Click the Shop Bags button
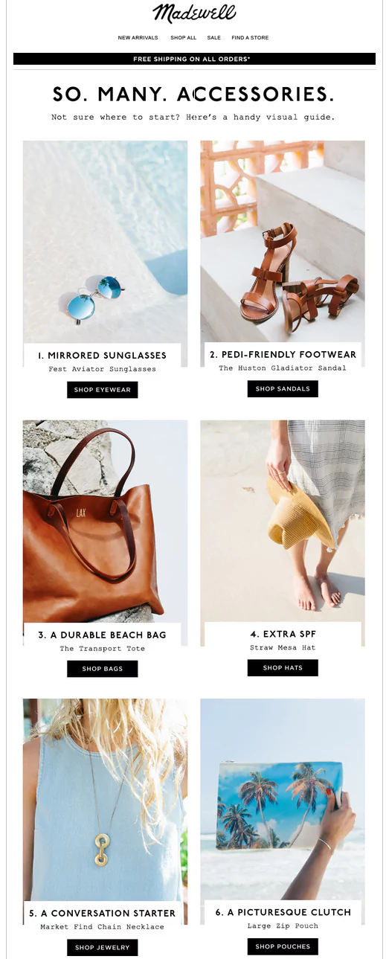Viewport: 386px width, 959px height. pyautogui.click(x=103, y=669)
